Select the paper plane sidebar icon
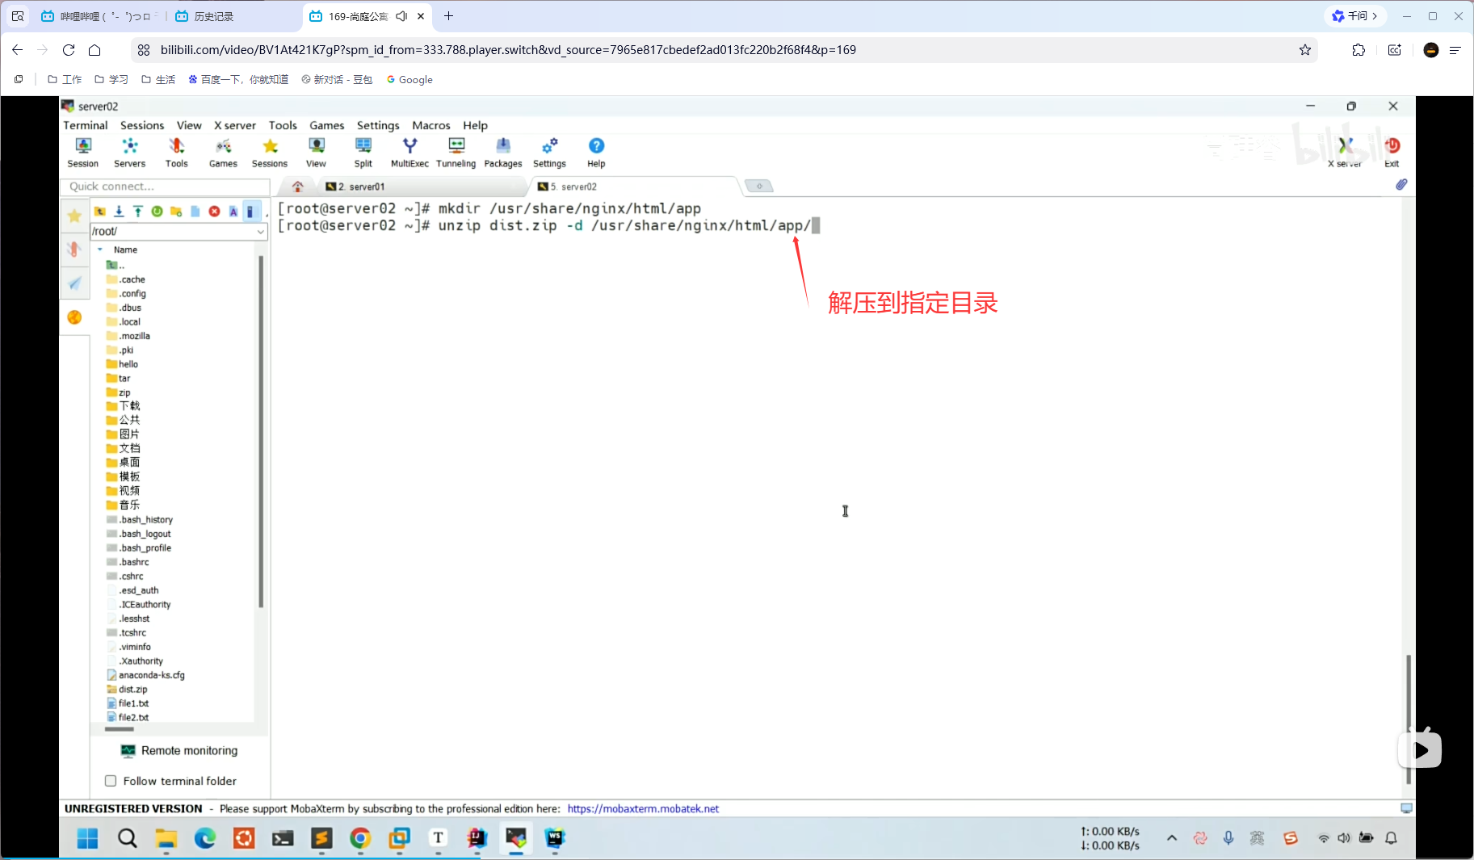 point(74,283)
